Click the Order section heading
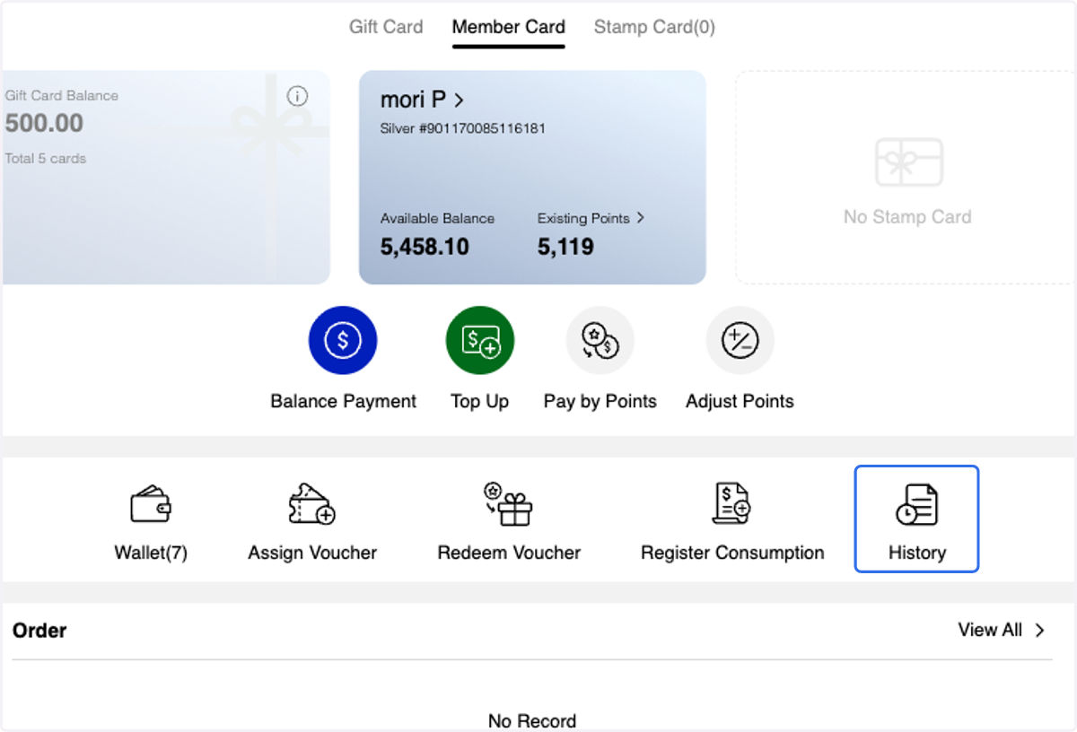 pyautogui.click(x=39, y=631)
